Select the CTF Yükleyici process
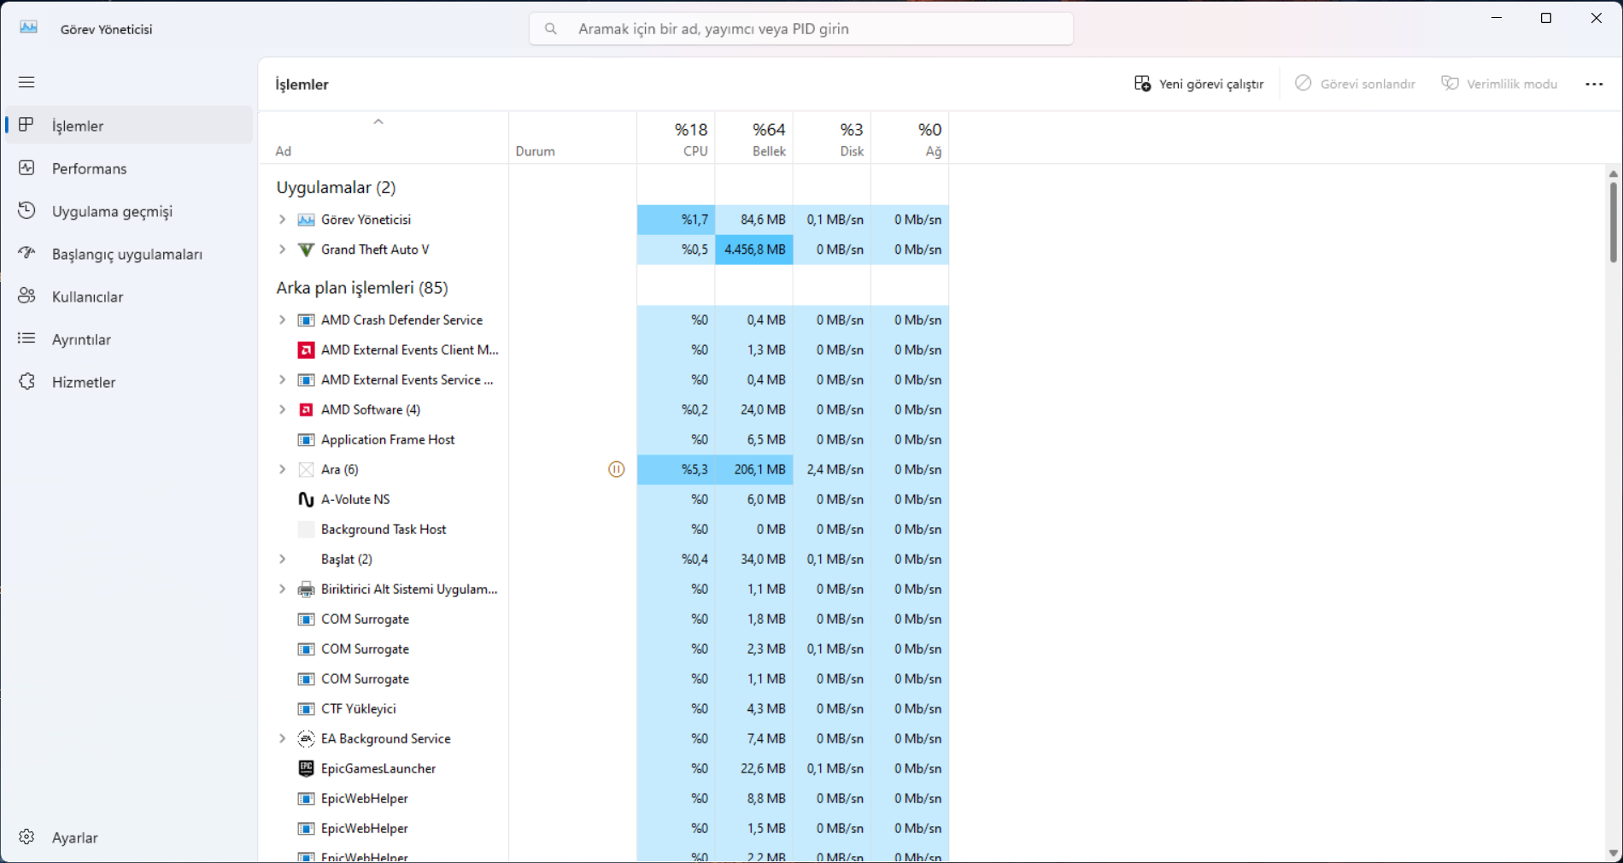The image size is (1623, 863). pos(604,708)
